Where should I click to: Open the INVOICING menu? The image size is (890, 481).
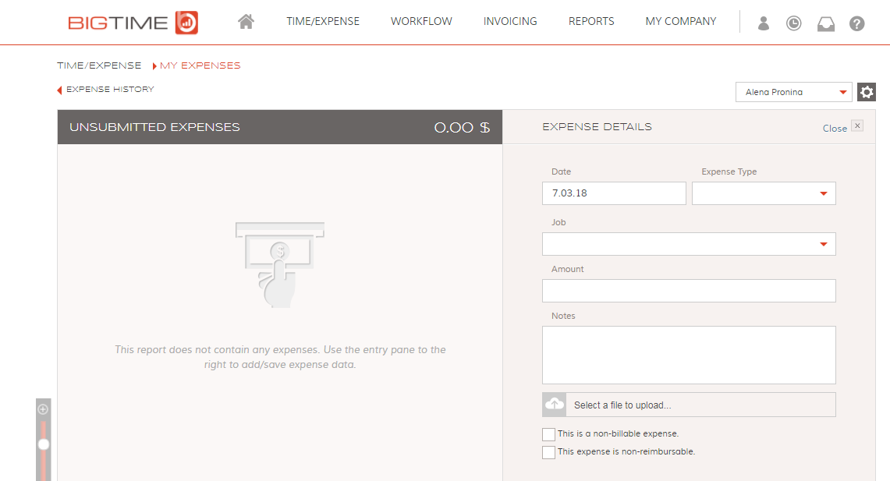pos(510,22)
